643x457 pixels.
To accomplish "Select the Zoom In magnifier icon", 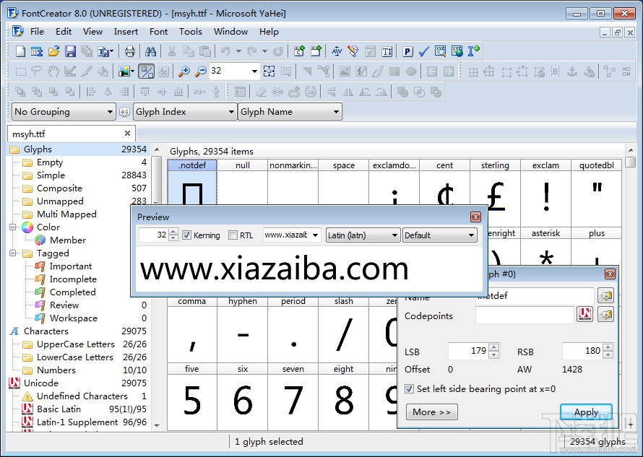I will (185, 71).
